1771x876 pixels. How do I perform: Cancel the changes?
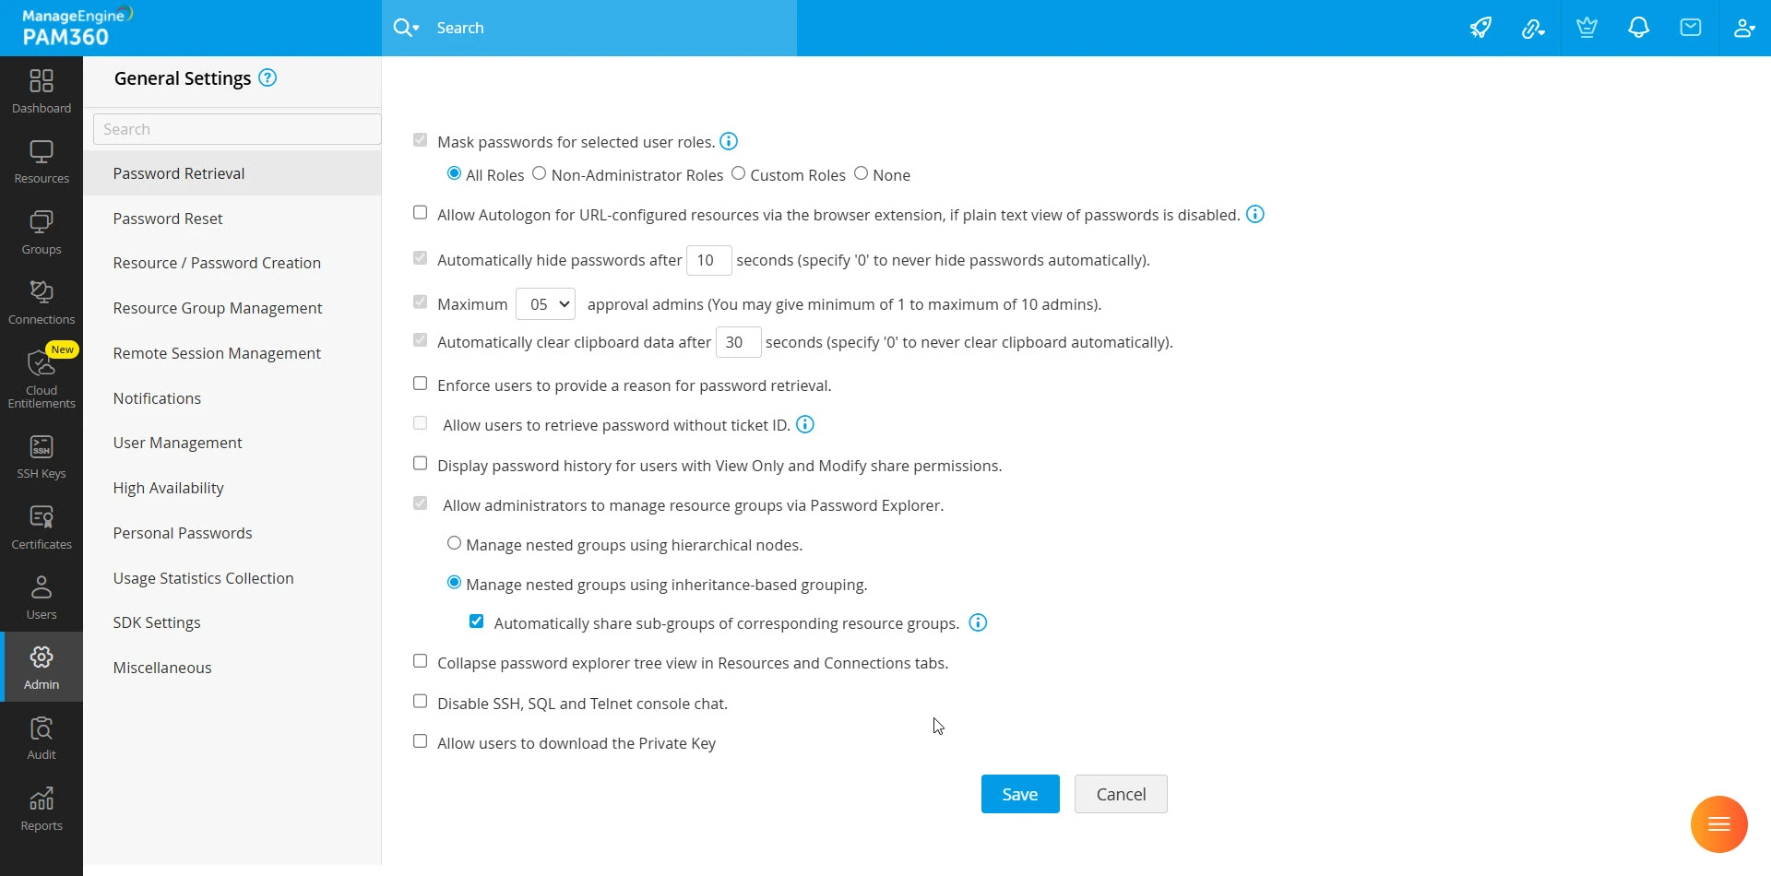pos(1120,793)
